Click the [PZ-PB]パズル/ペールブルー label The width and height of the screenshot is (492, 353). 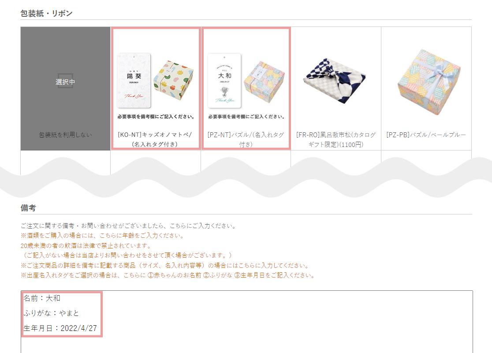[426, 135]
